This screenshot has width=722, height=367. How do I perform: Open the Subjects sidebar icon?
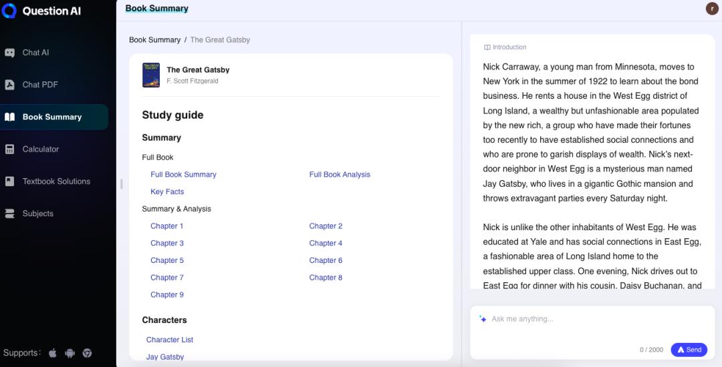9,214
